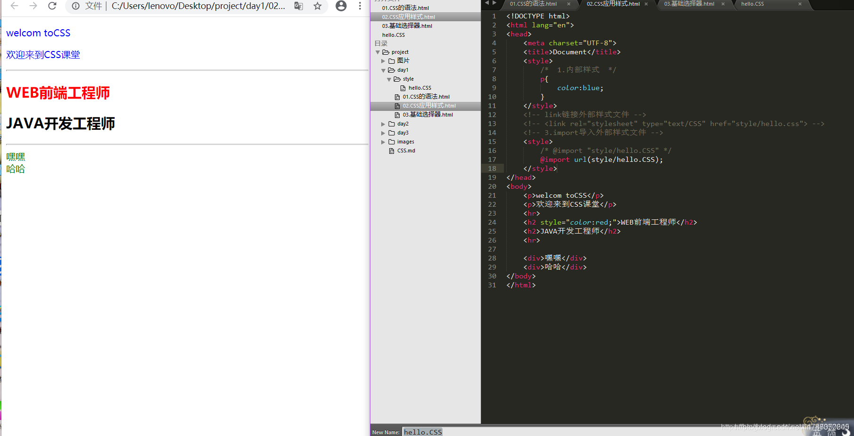Click the JAVA开发工程师 heading
This screenshot has height=436, width=854.
[60, 124]
